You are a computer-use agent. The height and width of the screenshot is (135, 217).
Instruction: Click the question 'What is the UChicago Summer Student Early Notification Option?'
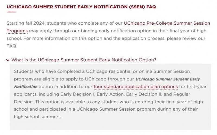coord(84,60)
